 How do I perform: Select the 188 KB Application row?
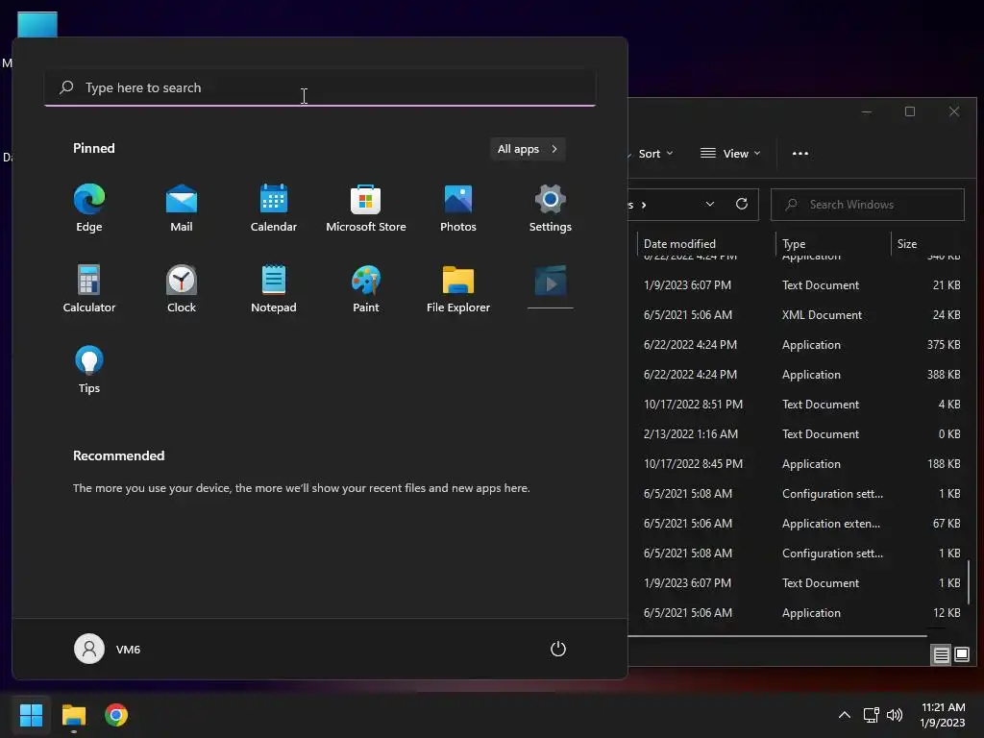point(797,464)
